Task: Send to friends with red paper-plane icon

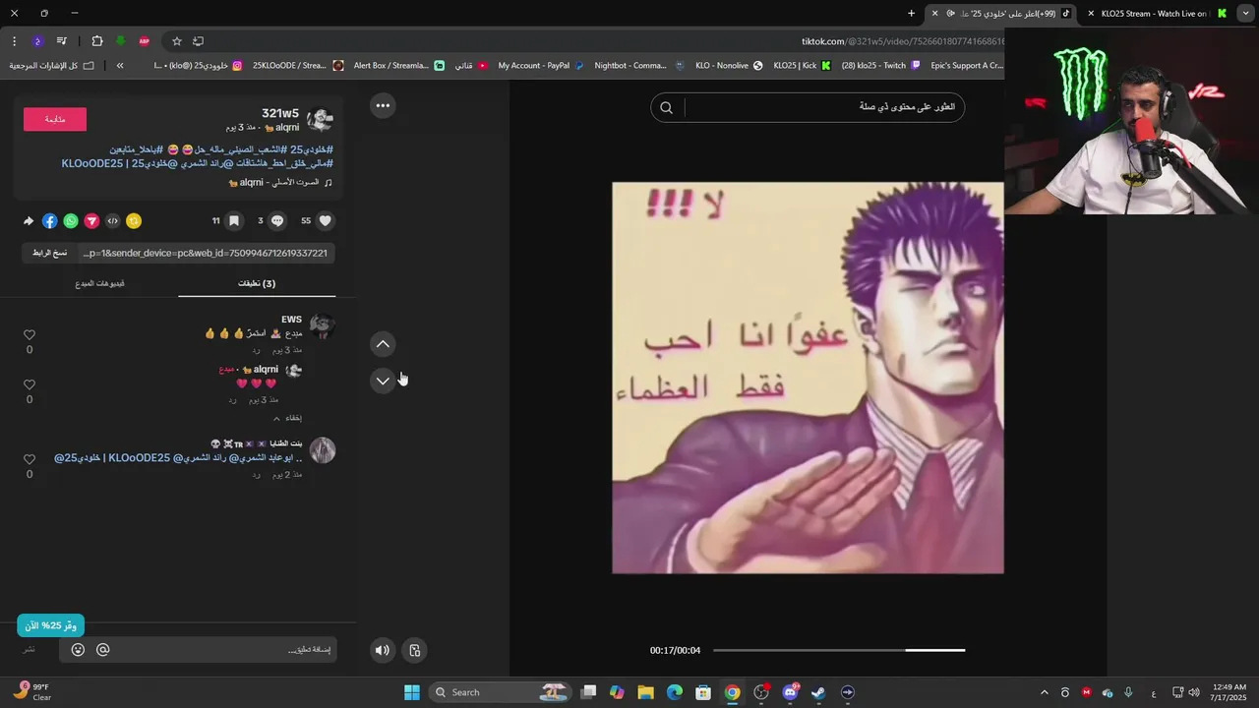Action: (91, 221)
